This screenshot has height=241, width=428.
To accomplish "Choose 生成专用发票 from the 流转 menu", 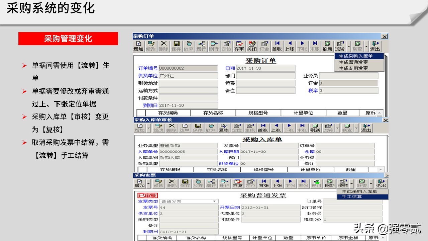I will point(359,68).
